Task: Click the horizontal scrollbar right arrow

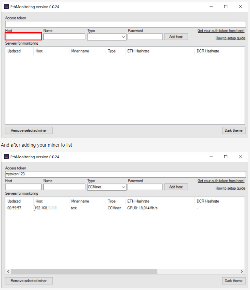Action: (242, 271)
